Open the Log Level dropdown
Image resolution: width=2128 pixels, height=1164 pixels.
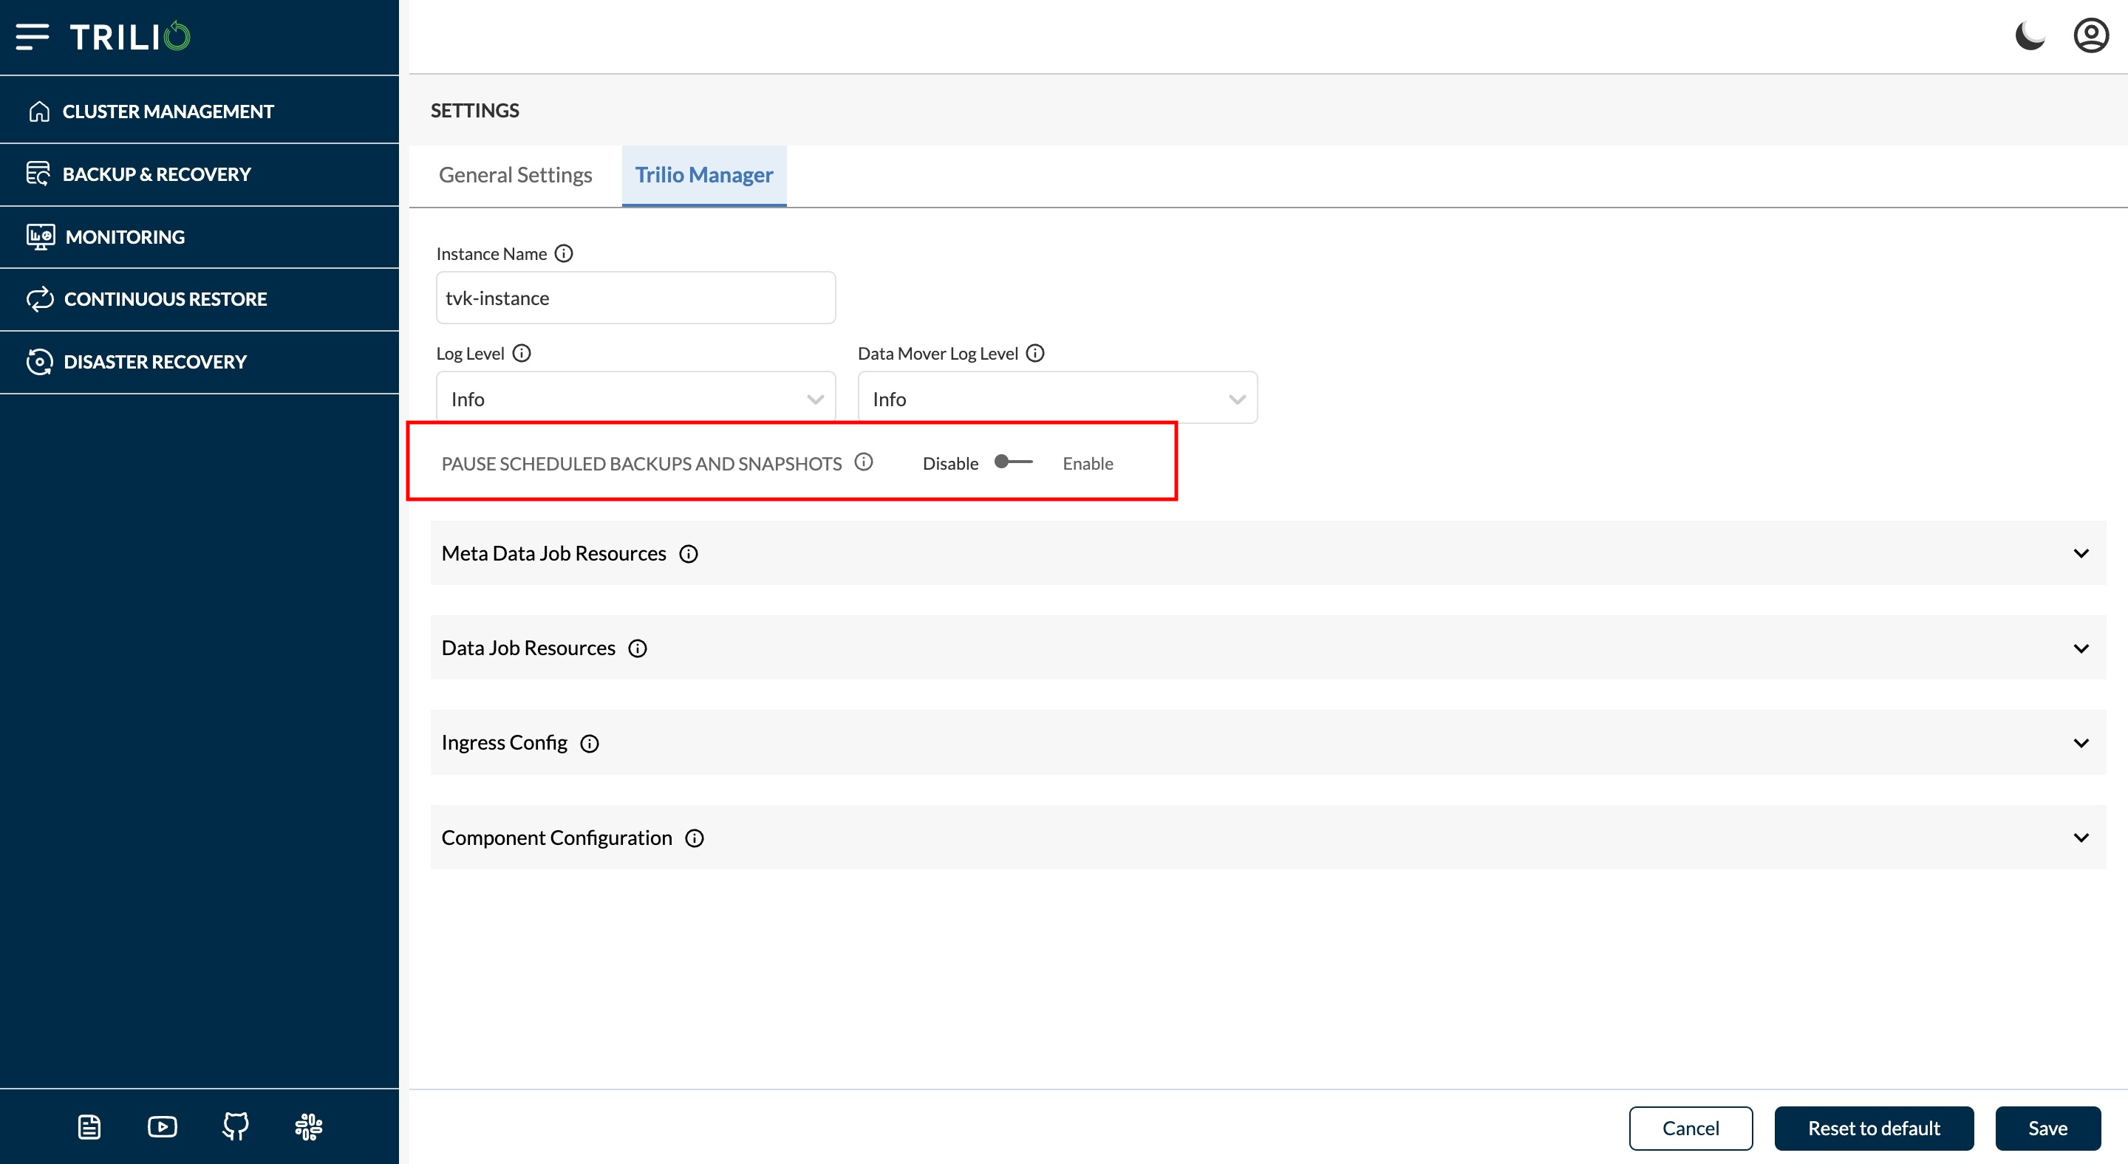635,399
